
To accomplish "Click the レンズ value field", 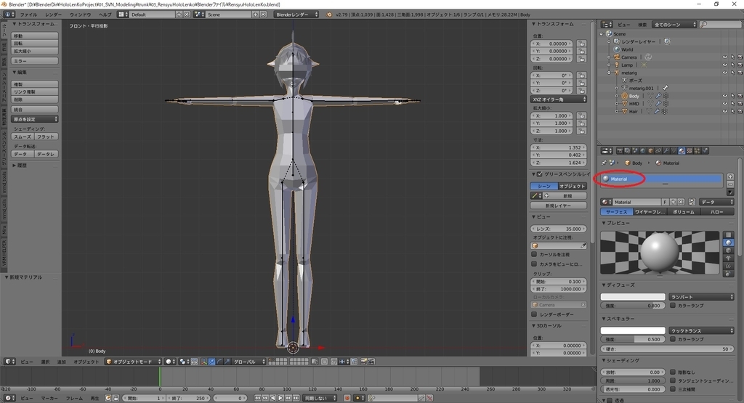I will [559, 229].
